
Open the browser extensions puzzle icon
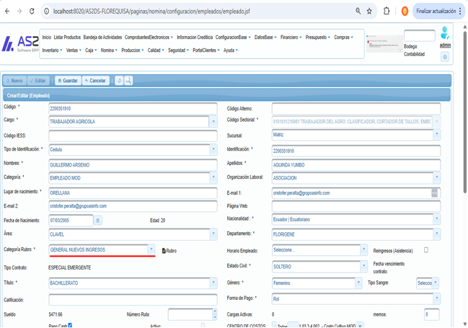pyautogui.click(x=387, y=12)
